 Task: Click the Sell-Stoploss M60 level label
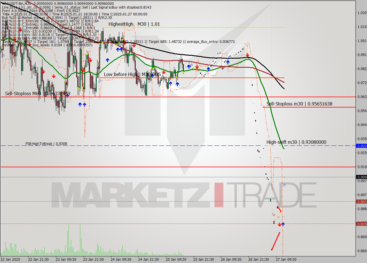[x=38, y=93]
